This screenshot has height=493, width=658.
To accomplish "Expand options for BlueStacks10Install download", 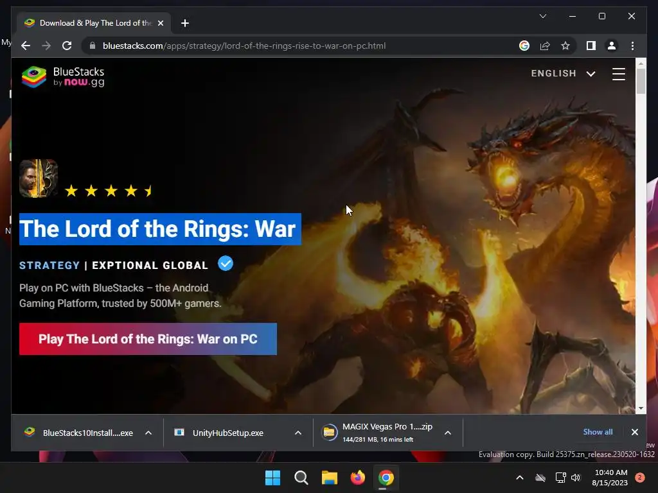I will pyautogui.click(x=148, y=433).
